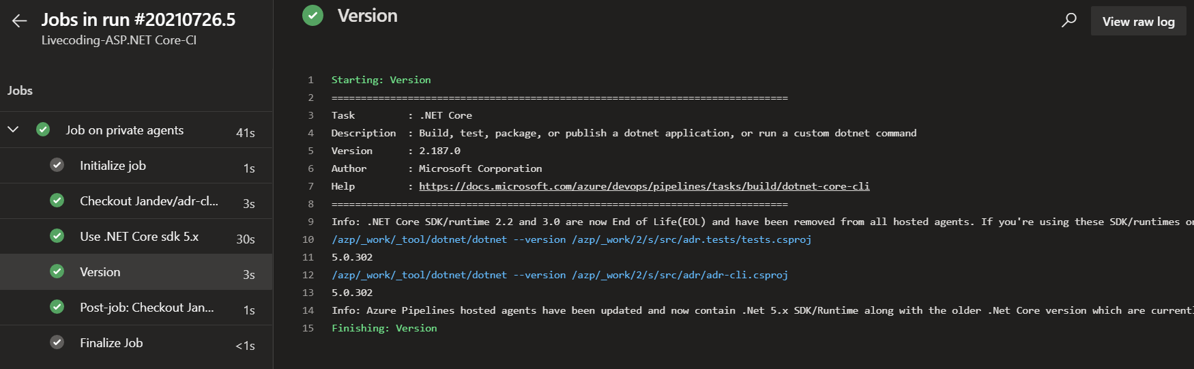Click the Version heading above the log
Screen dimensions: 1194x369
(367, 16)
